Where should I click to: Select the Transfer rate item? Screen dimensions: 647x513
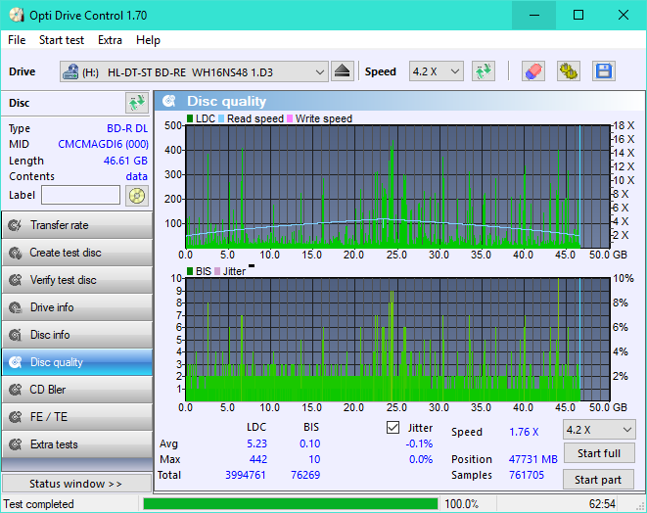pyautogui.click(x=77, y=225)
